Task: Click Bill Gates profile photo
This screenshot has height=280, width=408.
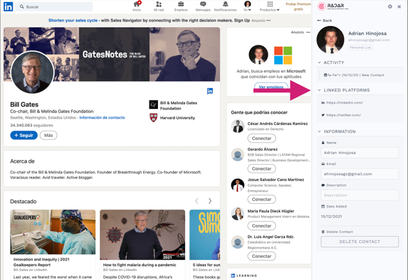Action: tap(33, 72)
